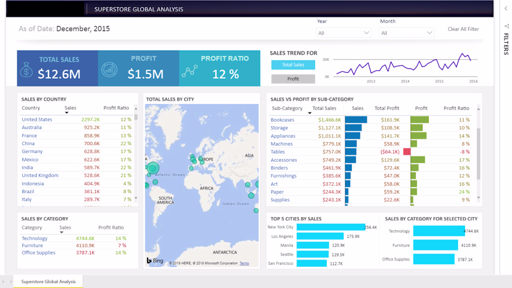Select Brazil in the country list
The width and height of the screenshot is (512, 288).
pyautogui.click(x=77, y=191)
